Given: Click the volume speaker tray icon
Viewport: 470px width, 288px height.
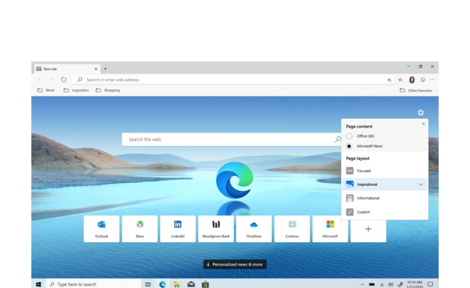Looking at the screenshot, I should coord(391,284).
